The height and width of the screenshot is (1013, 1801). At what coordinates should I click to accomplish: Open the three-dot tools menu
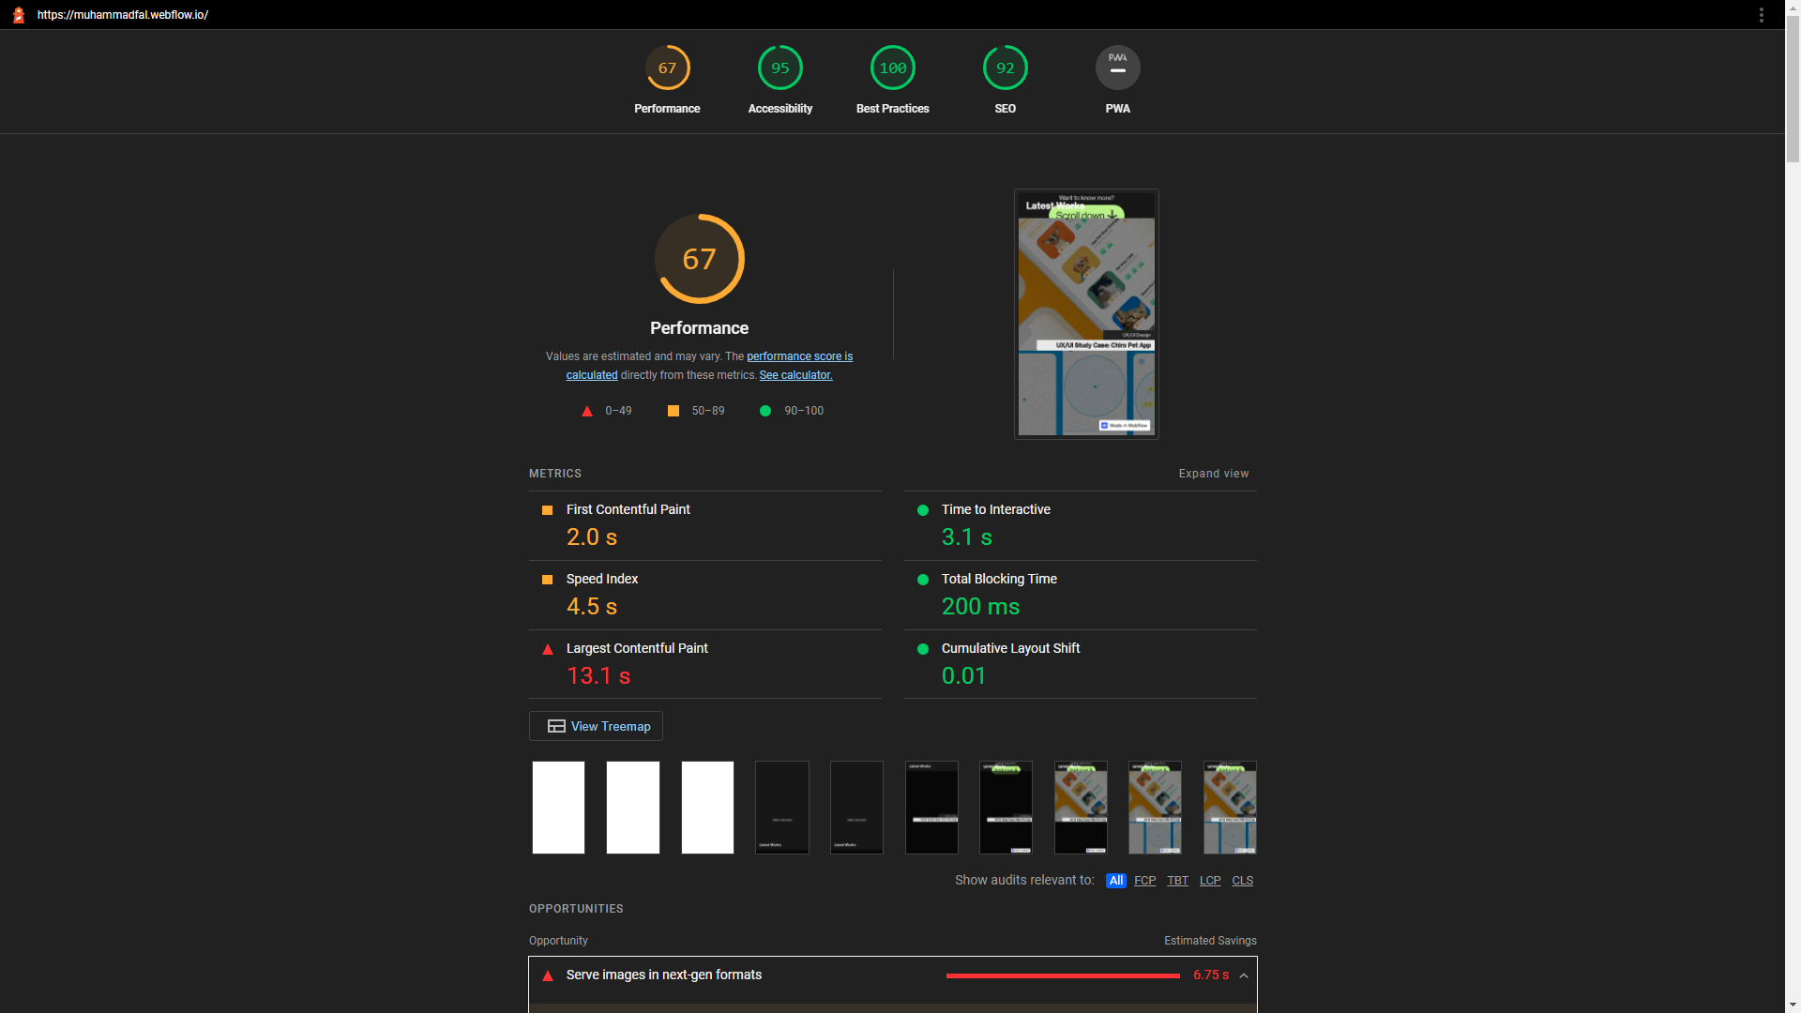coord(1762,15)
